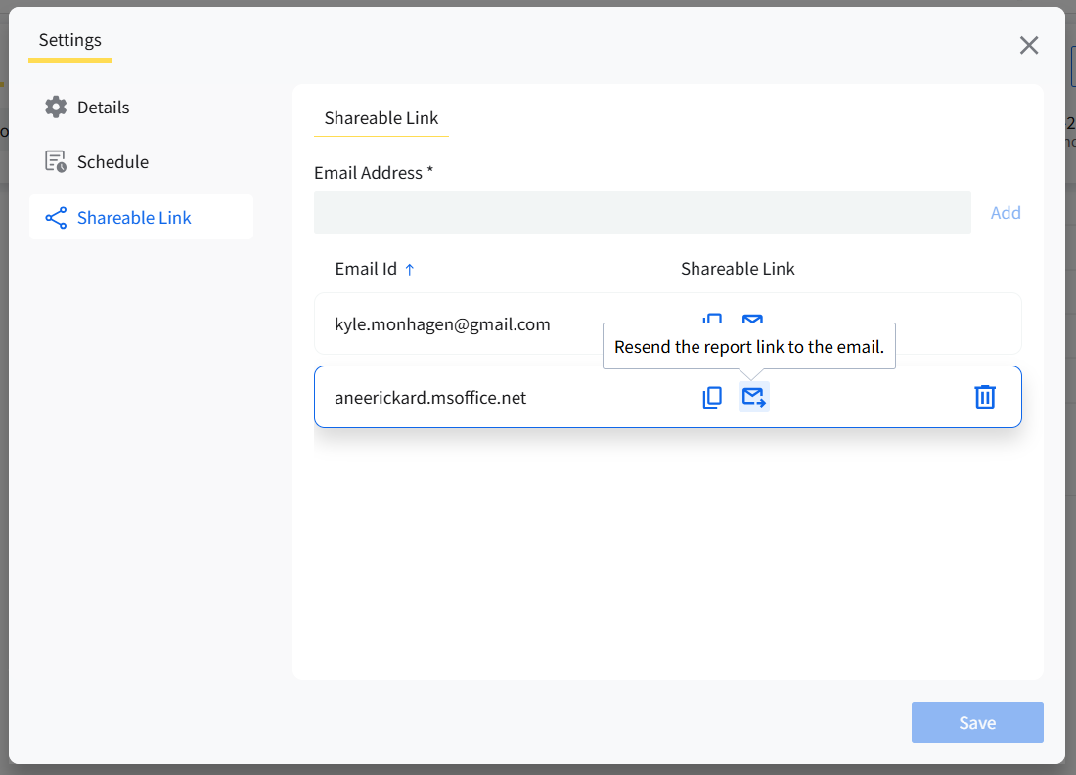Screen dimensions: 1076x775
Task: Select the aneerickard.msoffice.net email text
Action: click(430, 398)
